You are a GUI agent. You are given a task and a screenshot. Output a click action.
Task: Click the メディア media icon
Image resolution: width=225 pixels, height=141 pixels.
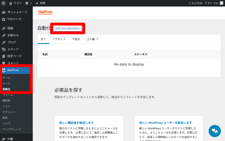point(4,49)
